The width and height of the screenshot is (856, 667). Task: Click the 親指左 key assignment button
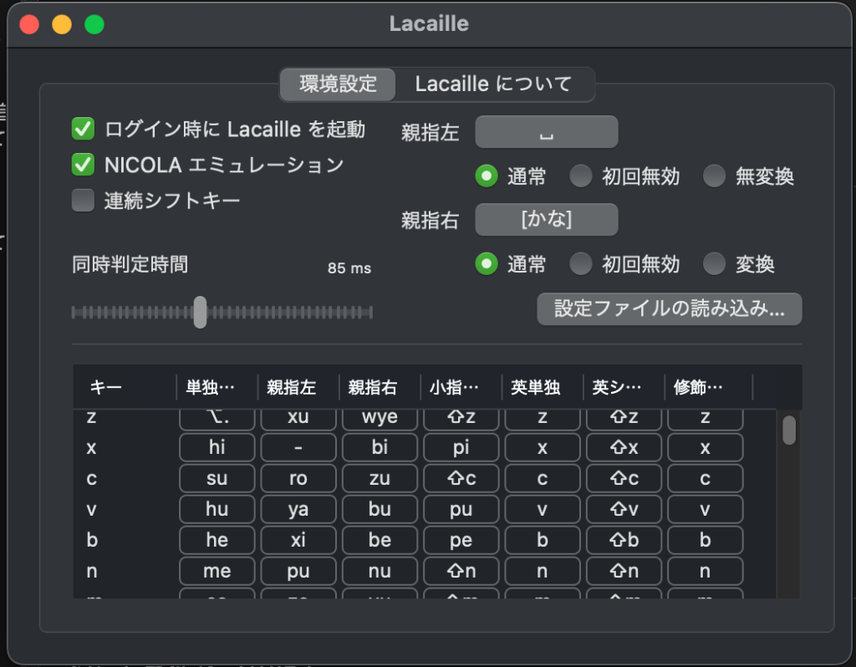tap(547, 132)
